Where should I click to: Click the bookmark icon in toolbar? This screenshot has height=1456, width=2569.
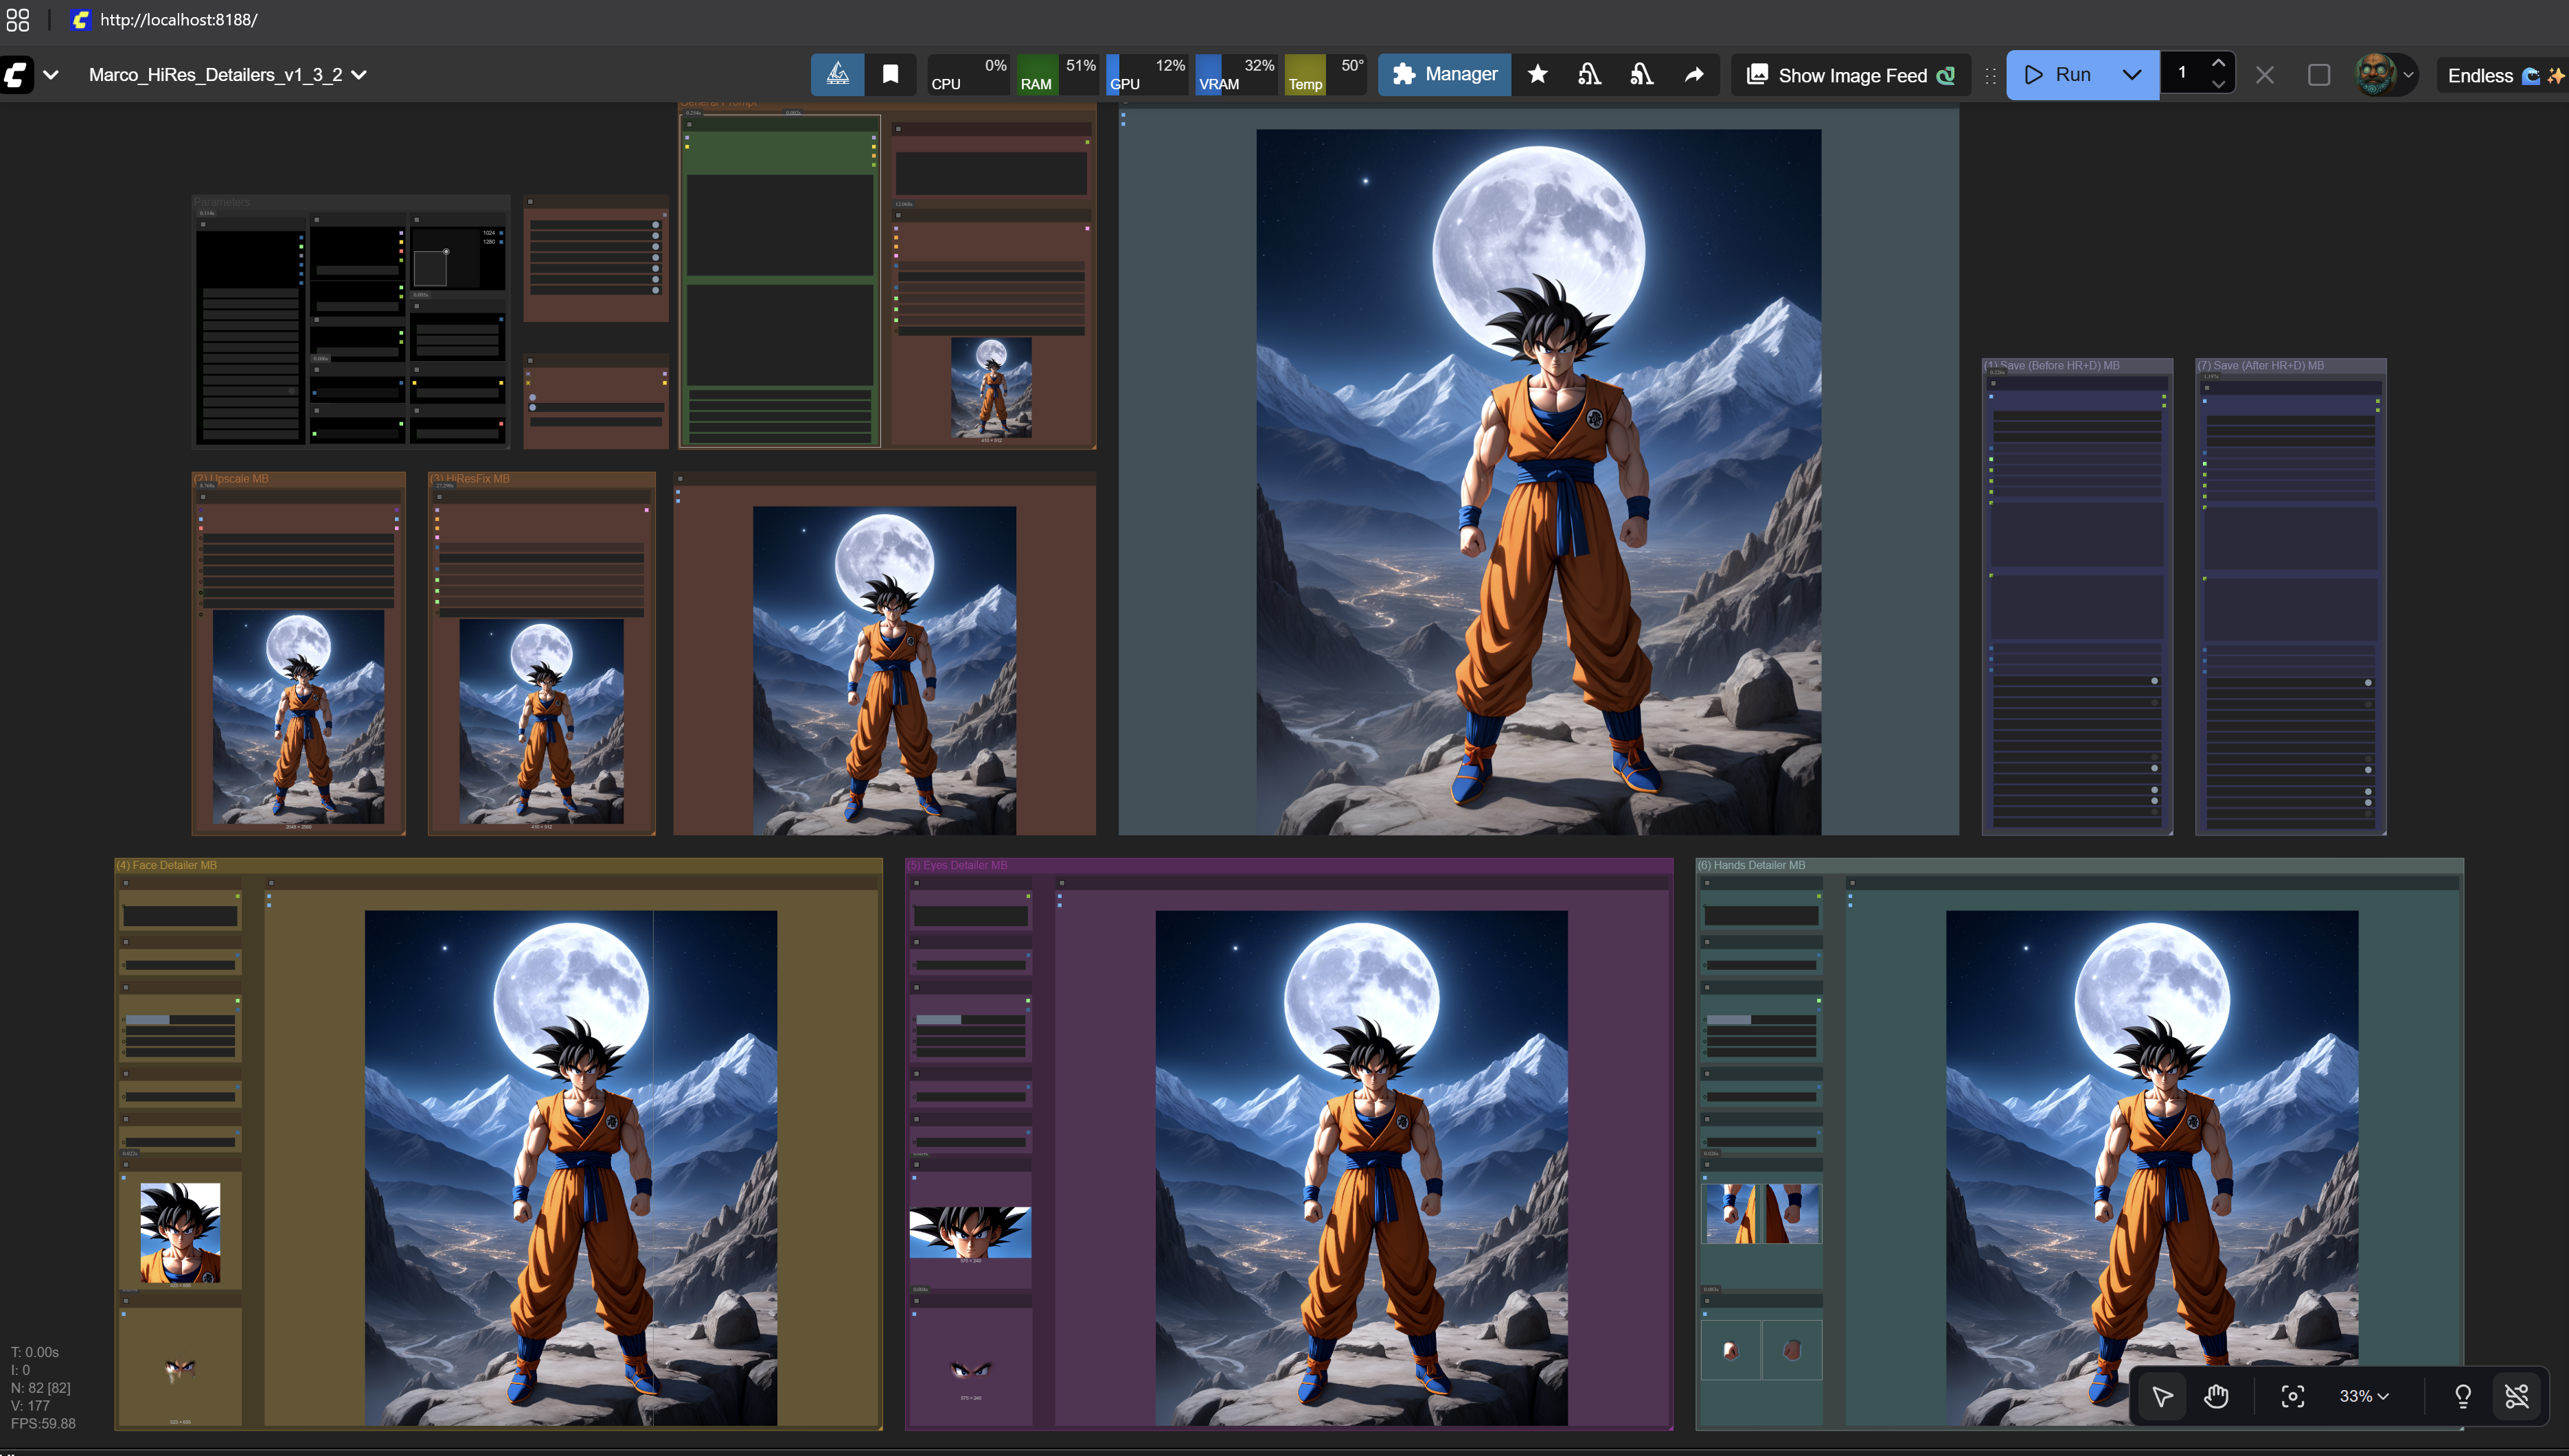point(889,75)
